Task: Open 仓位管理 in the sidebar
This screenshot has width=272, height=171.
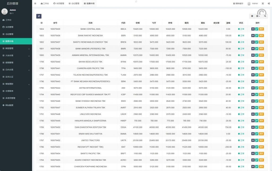Action: 9,34
